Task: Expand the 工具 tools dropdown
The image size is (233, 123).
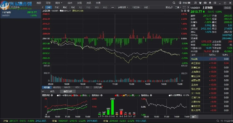Action: pos(177,7)
